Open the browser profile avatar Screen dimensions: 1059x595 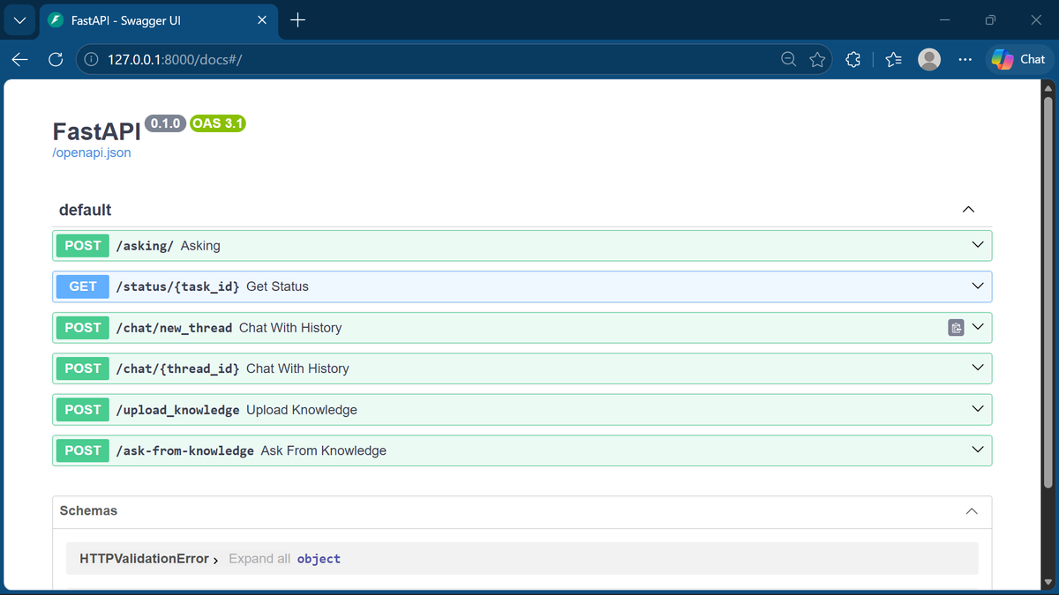pyautogui.click(x=929, y=59)
